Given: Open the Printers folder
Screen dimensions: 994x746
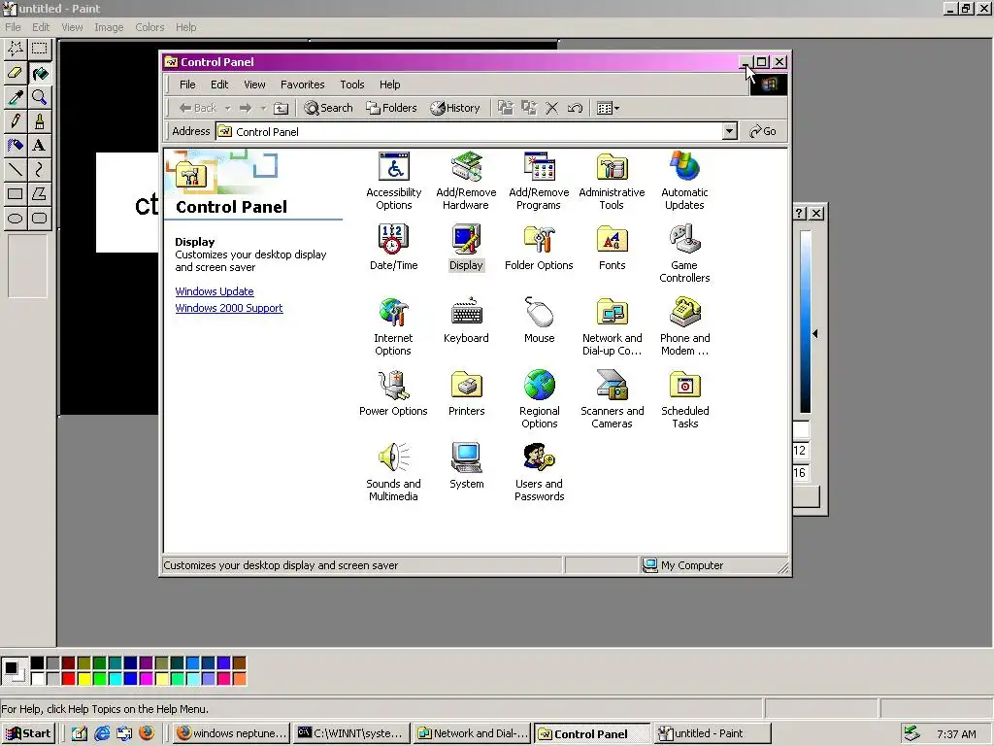Looking at the screenshot, I should (x=467, y=393).
